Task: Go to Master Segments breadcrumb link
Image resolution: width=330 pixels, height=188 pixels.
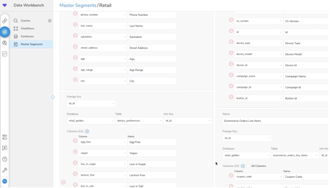Action: coord(78,5)
